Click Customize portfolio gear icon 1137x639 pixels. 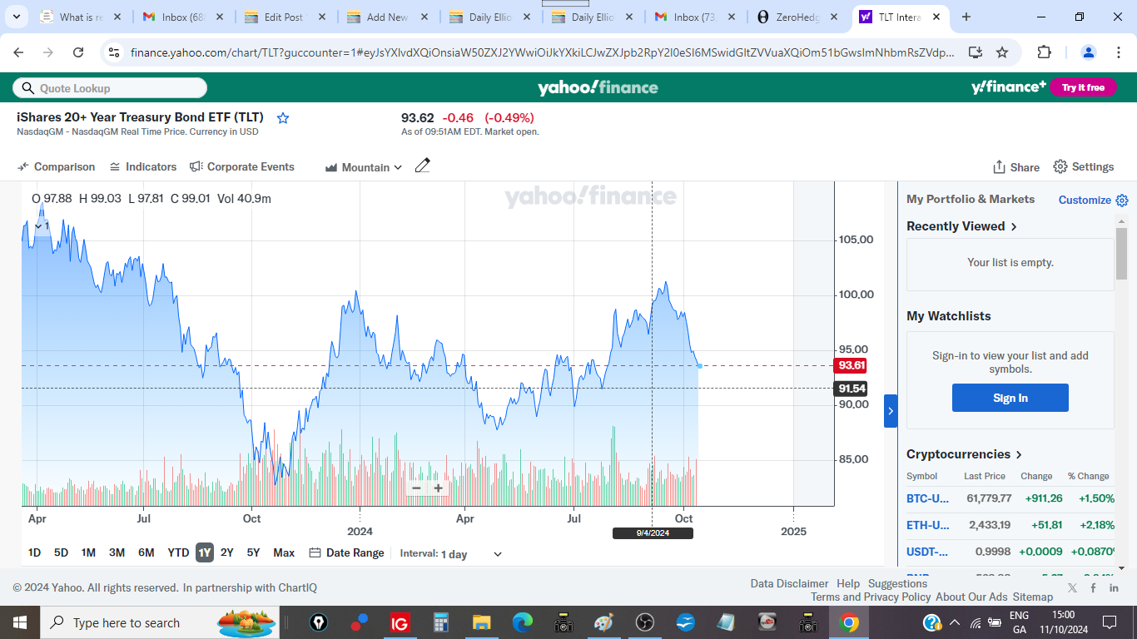pyautogui.click(x=1121, y=201)
